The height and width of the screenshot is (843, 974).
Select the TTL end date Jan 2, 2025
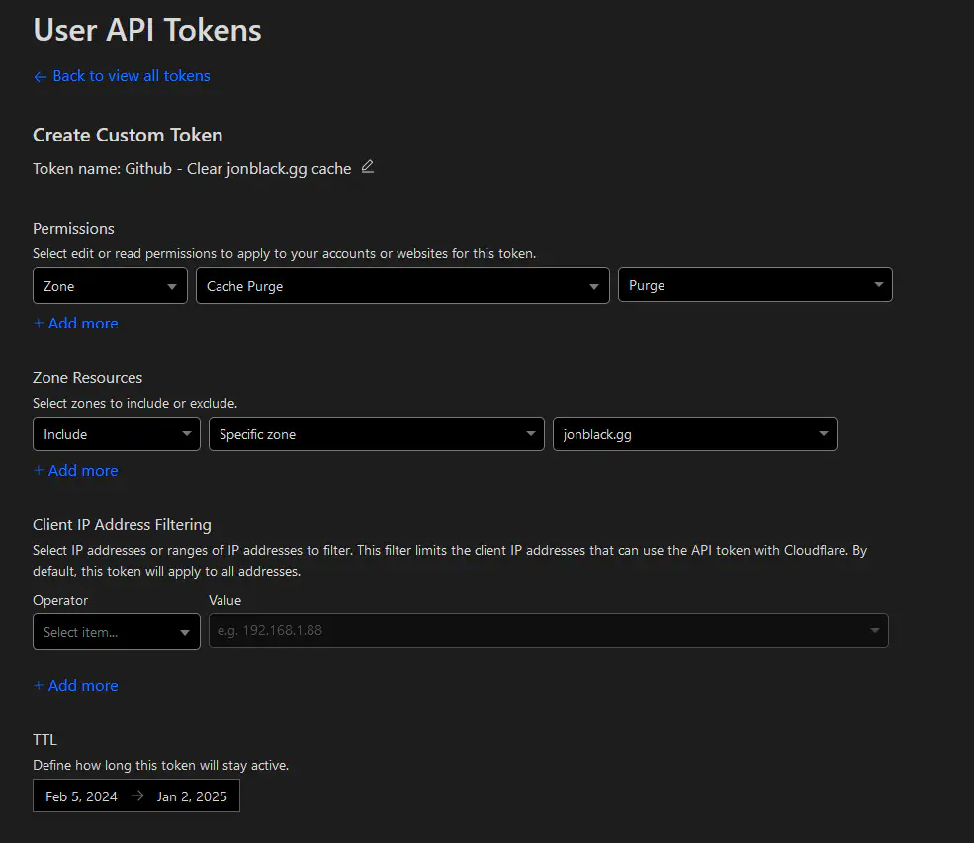pos(192,796)
